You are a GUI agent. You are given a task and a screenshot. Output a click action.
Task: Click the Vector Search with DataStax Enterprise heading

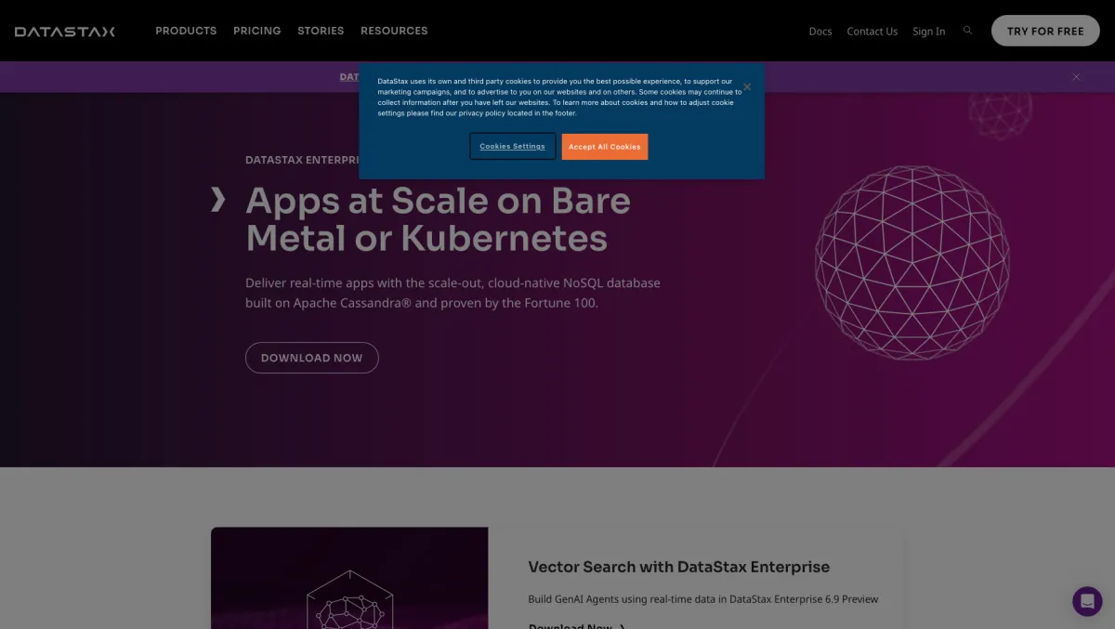[x=679, y=567]
